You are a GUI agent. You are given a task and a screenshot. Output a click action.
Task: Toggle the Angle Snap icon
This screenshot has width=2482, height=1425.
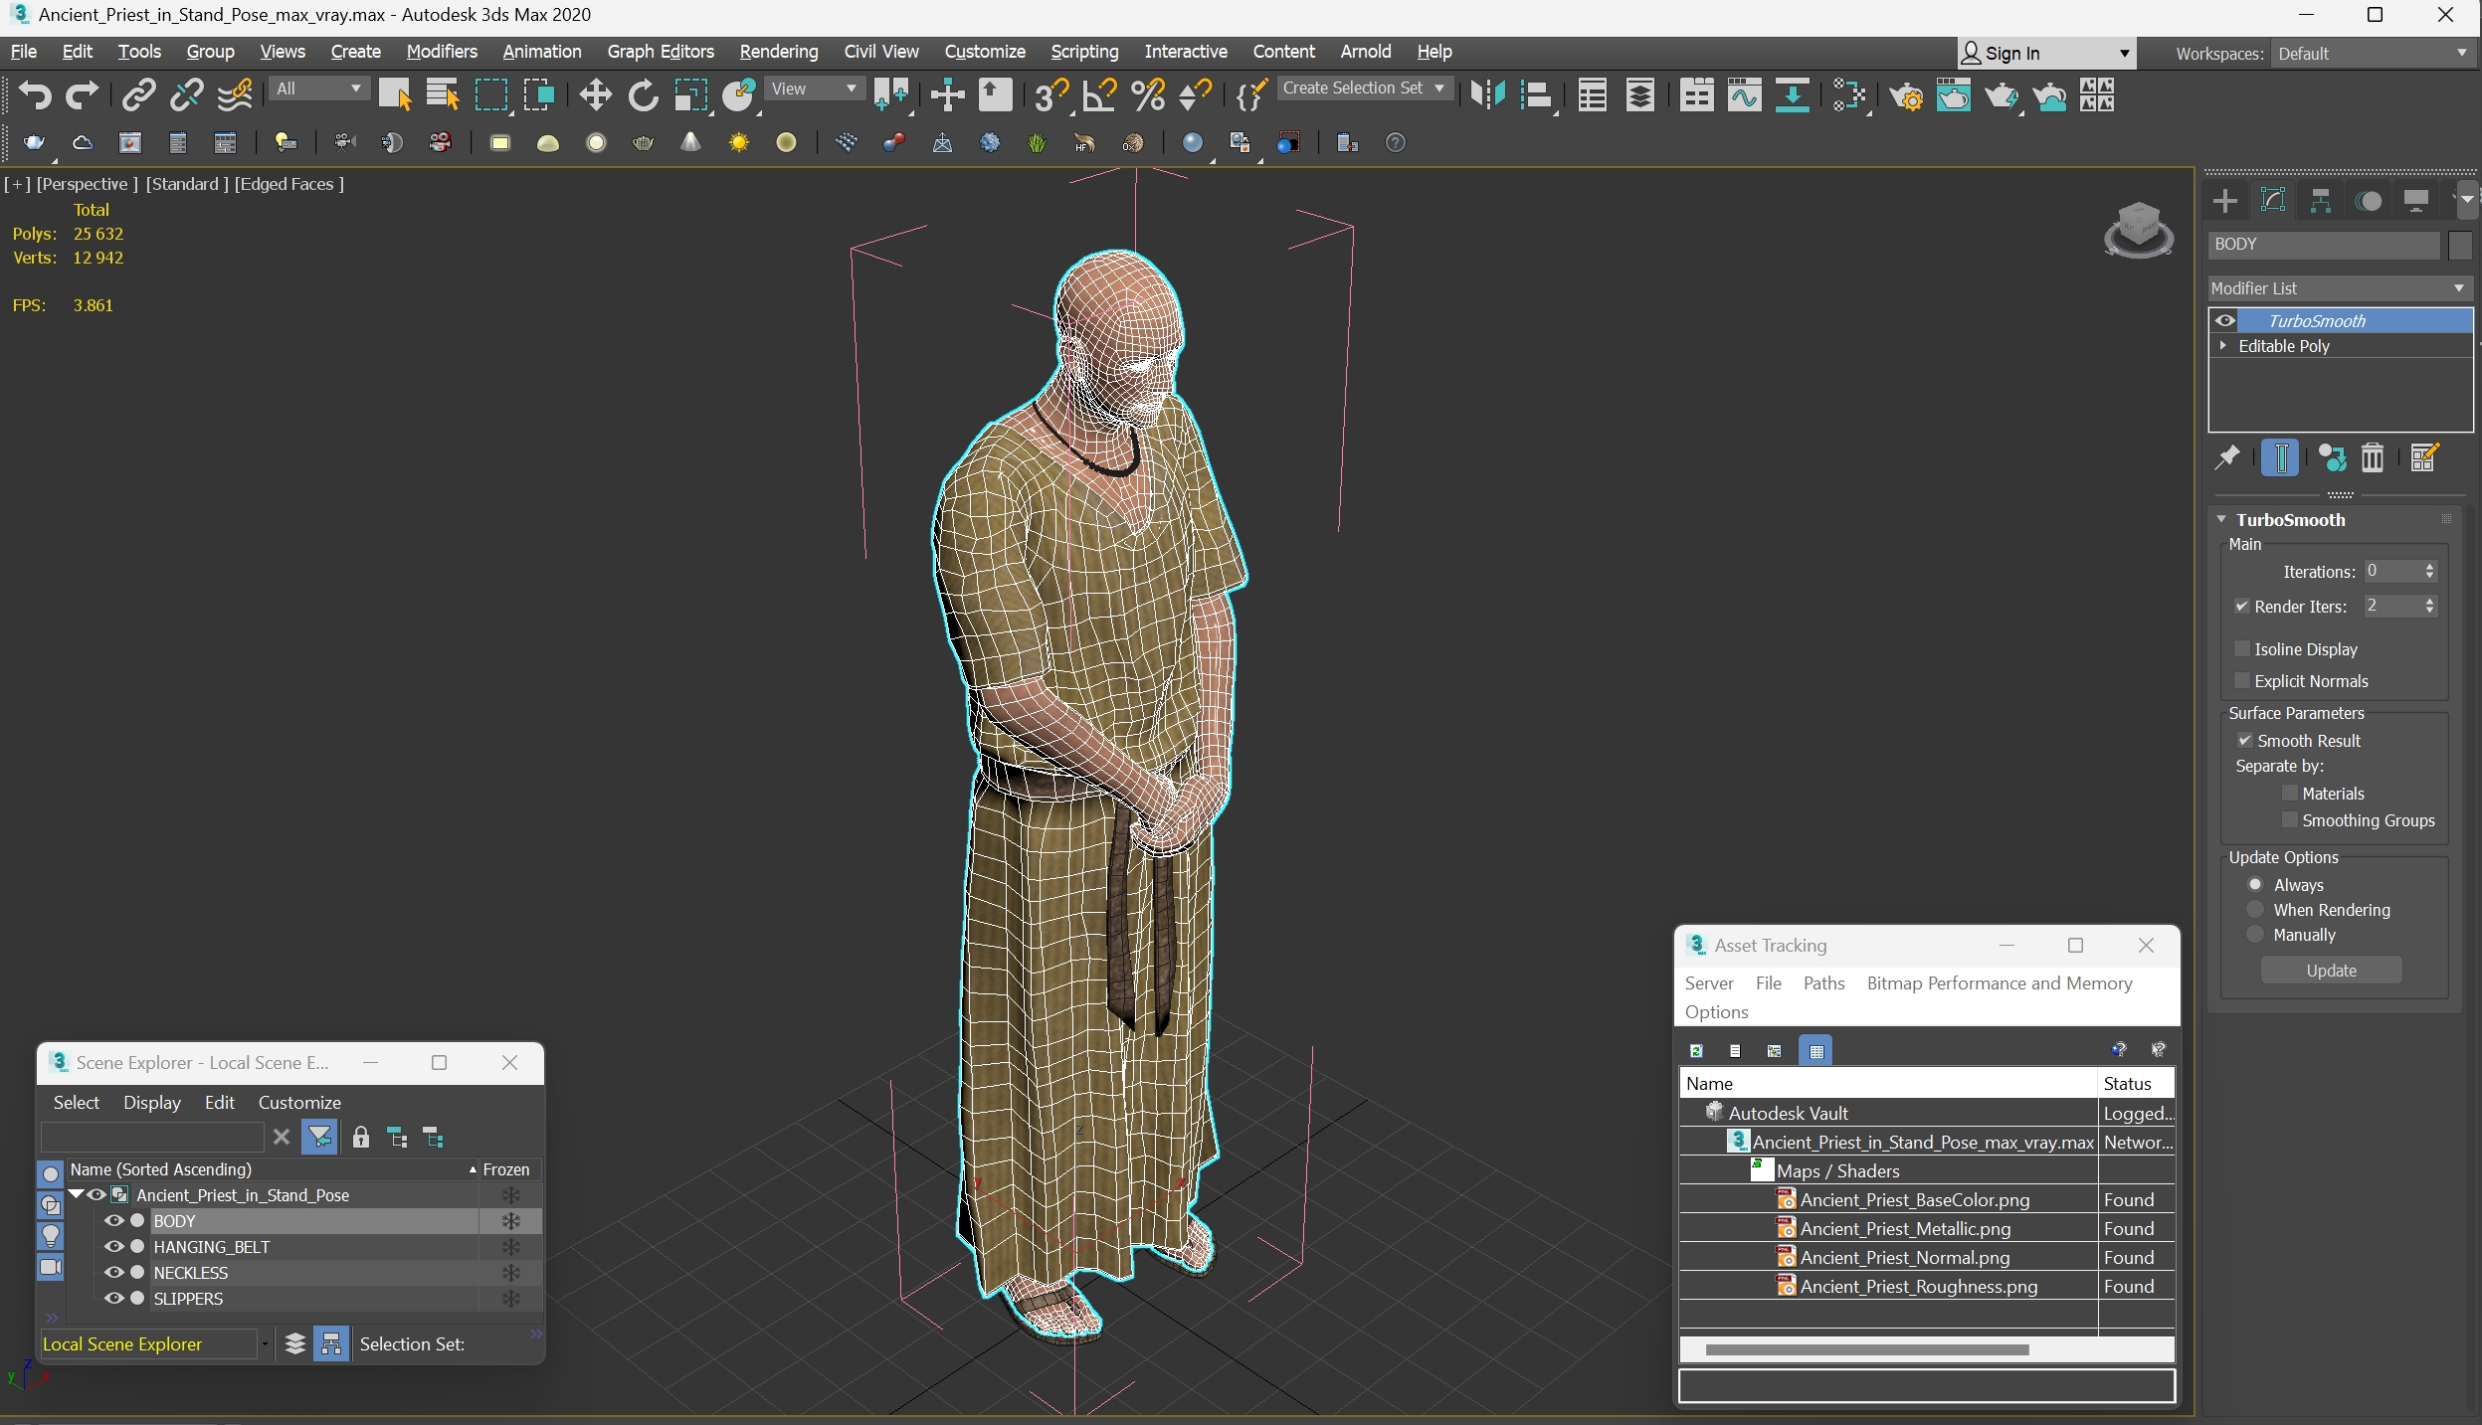click(1099, 95)
